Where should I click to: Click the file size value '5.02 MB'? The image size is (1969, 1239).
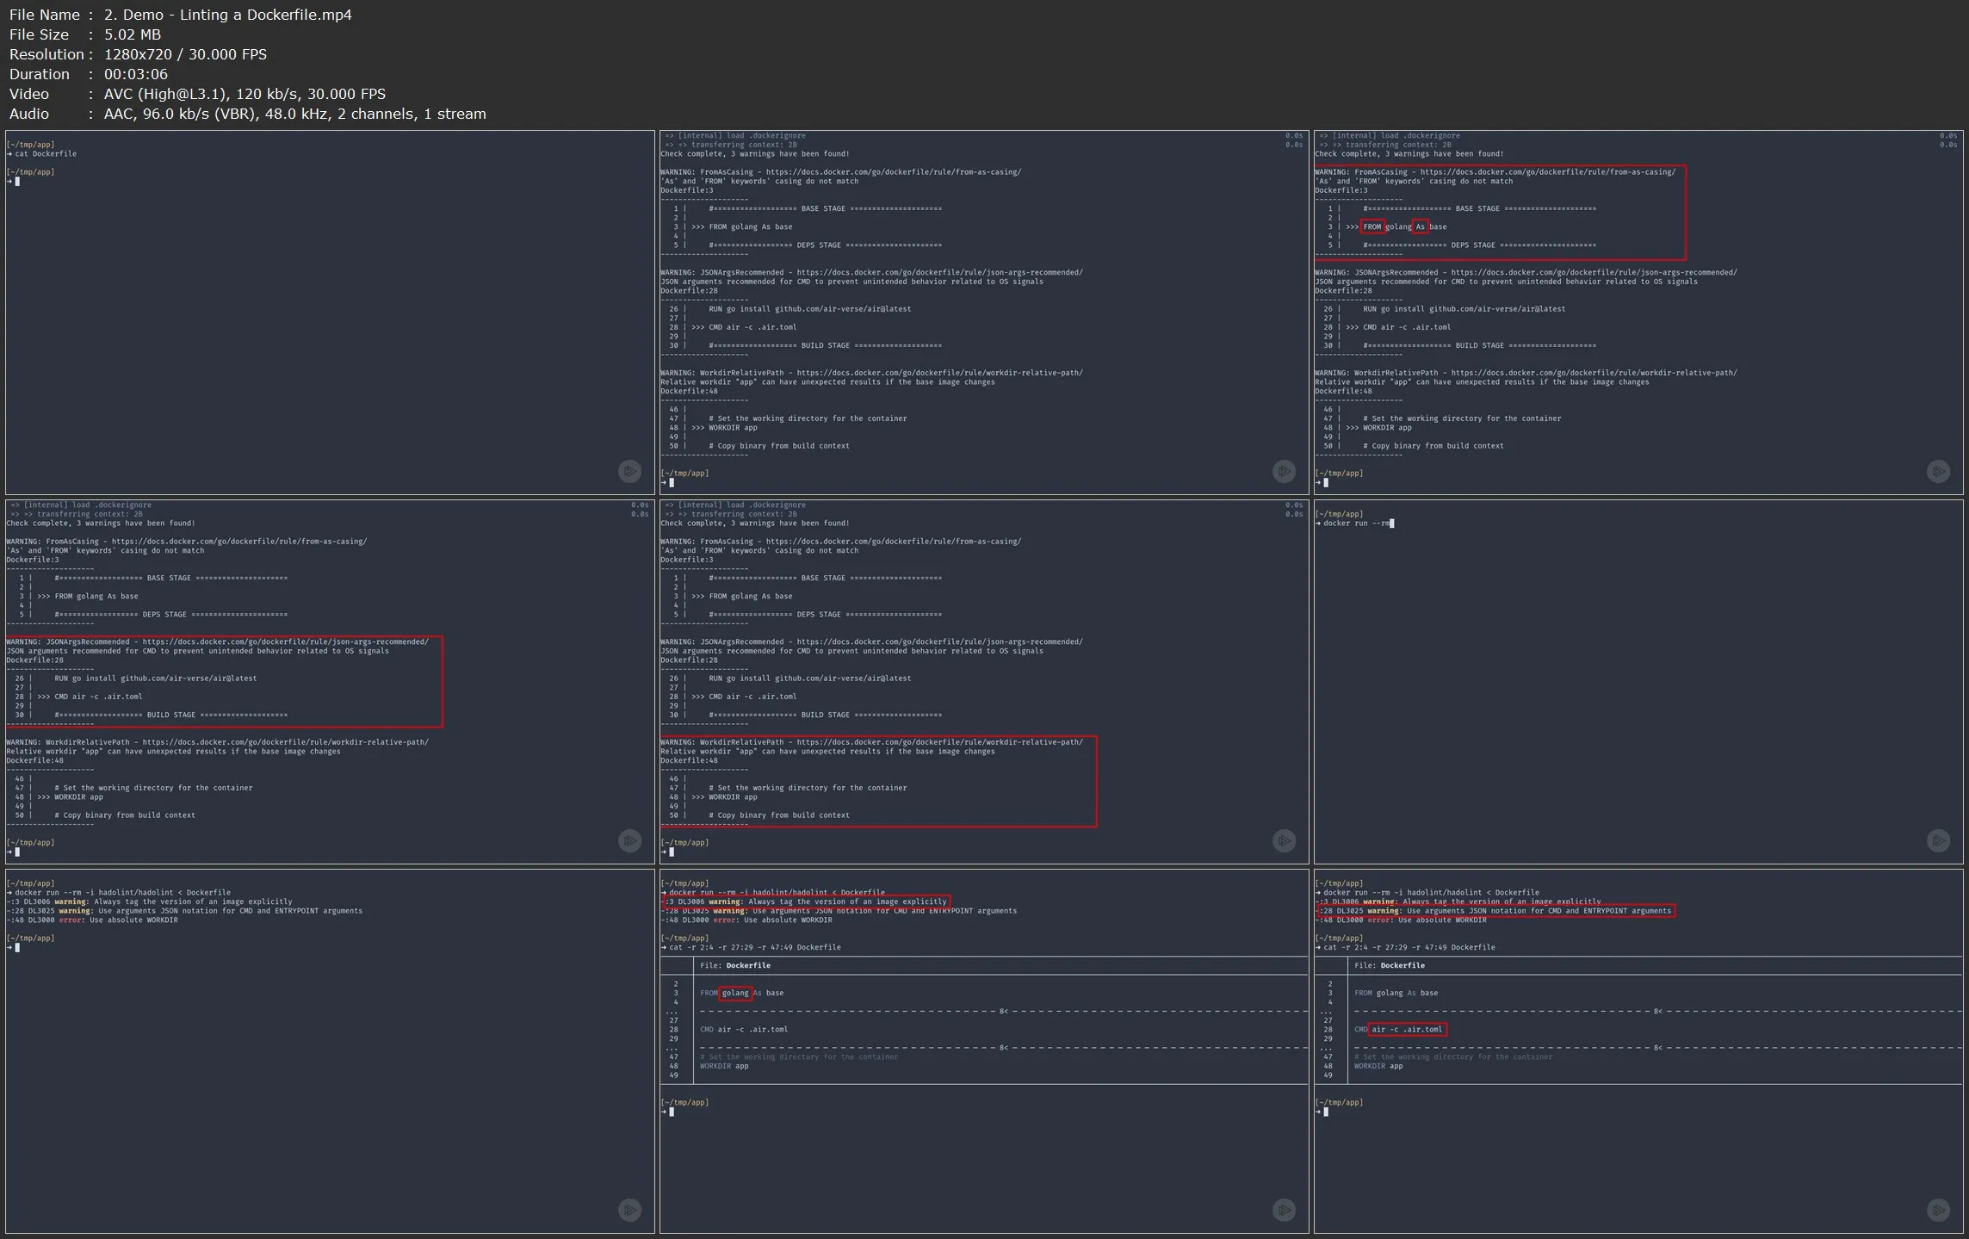(x=132, y=34)
